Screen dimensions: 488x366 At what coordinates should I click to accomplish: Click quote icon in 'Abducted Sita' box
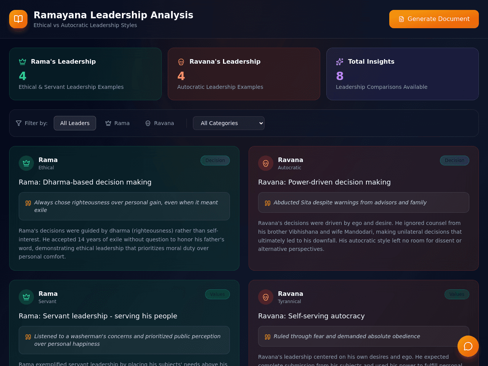(268, 203)
